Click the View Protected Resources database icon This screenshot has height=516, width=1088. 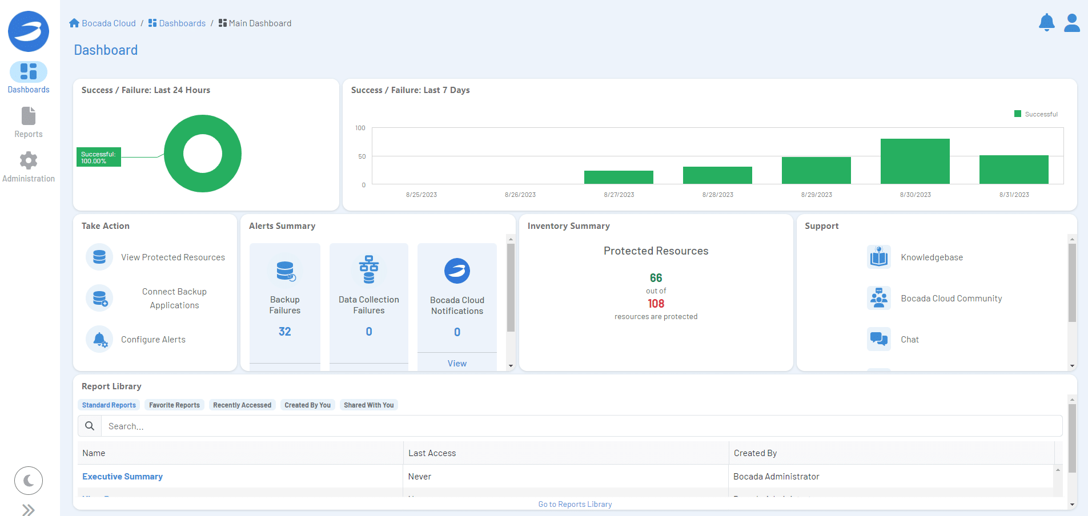tap(99, 257)
